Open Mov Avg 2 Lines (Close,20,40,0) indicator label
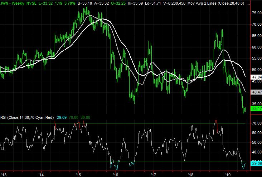The image size is (262, 177). (216, 3)
